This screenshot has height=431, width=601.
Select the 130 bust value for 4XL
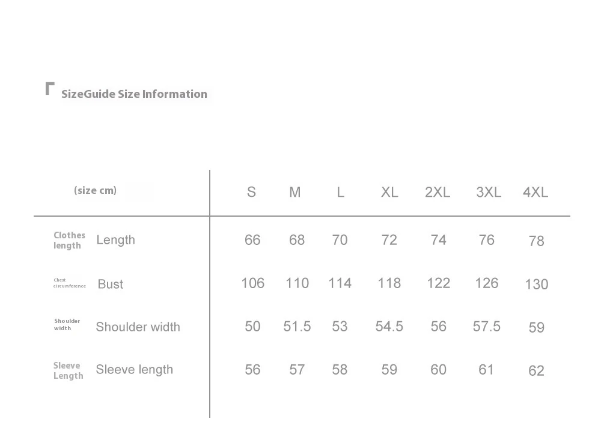536,285
